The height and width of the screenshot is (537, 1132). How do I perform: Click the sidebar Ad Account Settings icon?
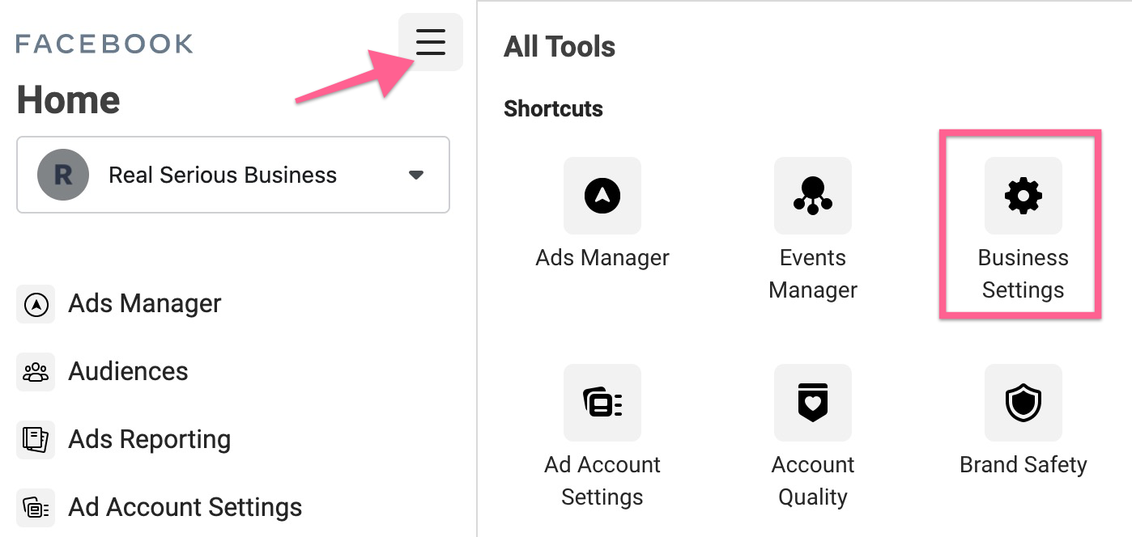pyautogui.click(x=36, y=508)
